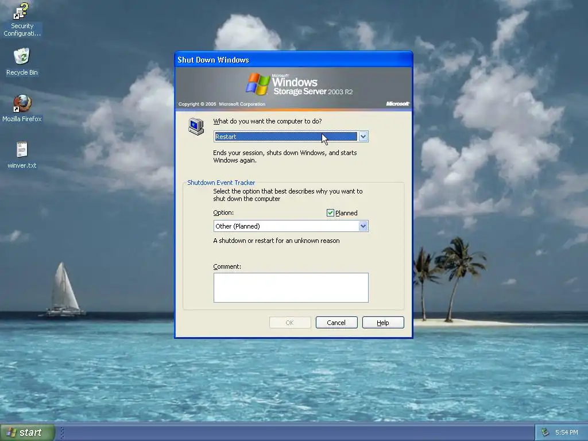
Task: Click the Shut Down Windows title bar
Action: [293, 60]
